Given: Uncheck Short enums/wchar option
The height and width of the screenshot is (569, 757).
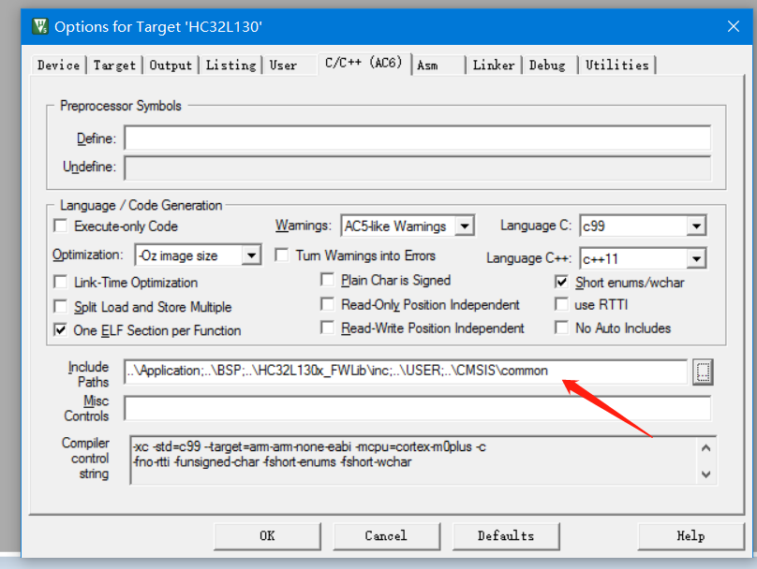Looking at the screenshot, I should click(x=561, y=282).
